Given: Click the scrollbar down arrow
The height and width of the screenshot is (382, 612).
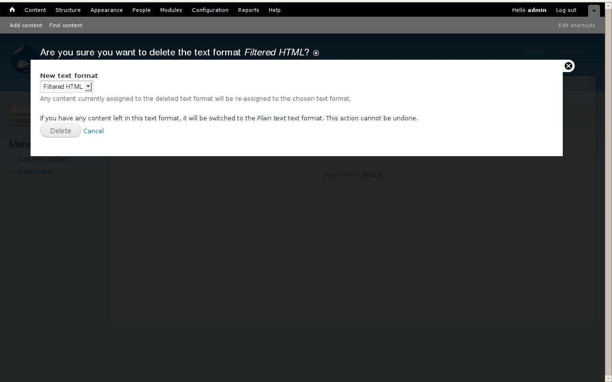Looking at the screenshot, I should click(x=608, y=378).
